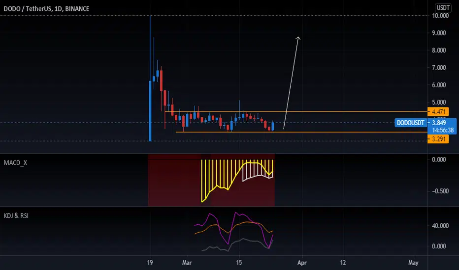The height and width of the screenshot is (270, 459).
Task: Click the 12 date label on time axis
Action: (x=343, y=263)
